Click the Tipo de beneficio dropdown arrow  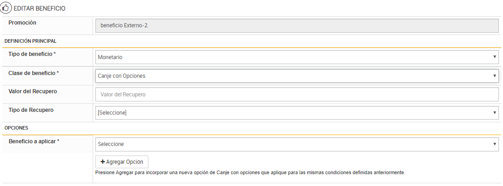494,57
